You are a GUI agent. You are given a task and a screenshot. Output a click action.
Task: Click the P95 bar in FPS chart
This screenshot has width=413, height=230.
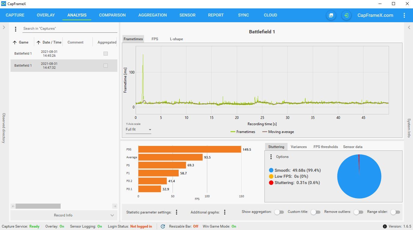pos(190,149)
